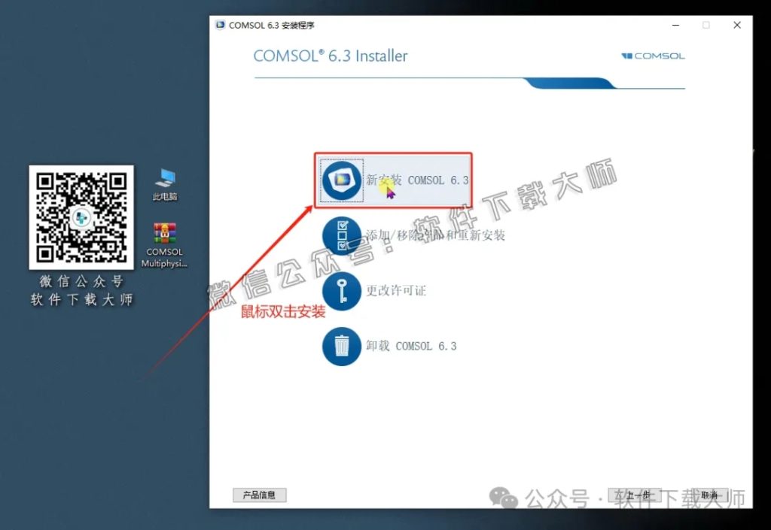Click the WeChat QR code image
The image size is (771, 530).
point(81,218)
